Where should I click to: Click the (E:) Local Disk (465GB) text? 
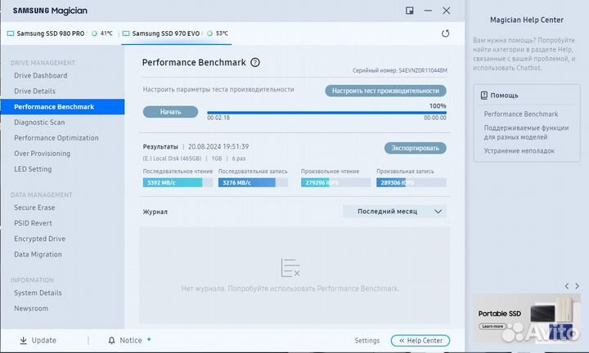coord(172,159)
